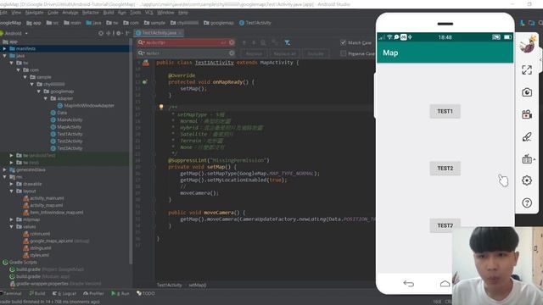Open the Profiler tool window

[x=93, y=293]
